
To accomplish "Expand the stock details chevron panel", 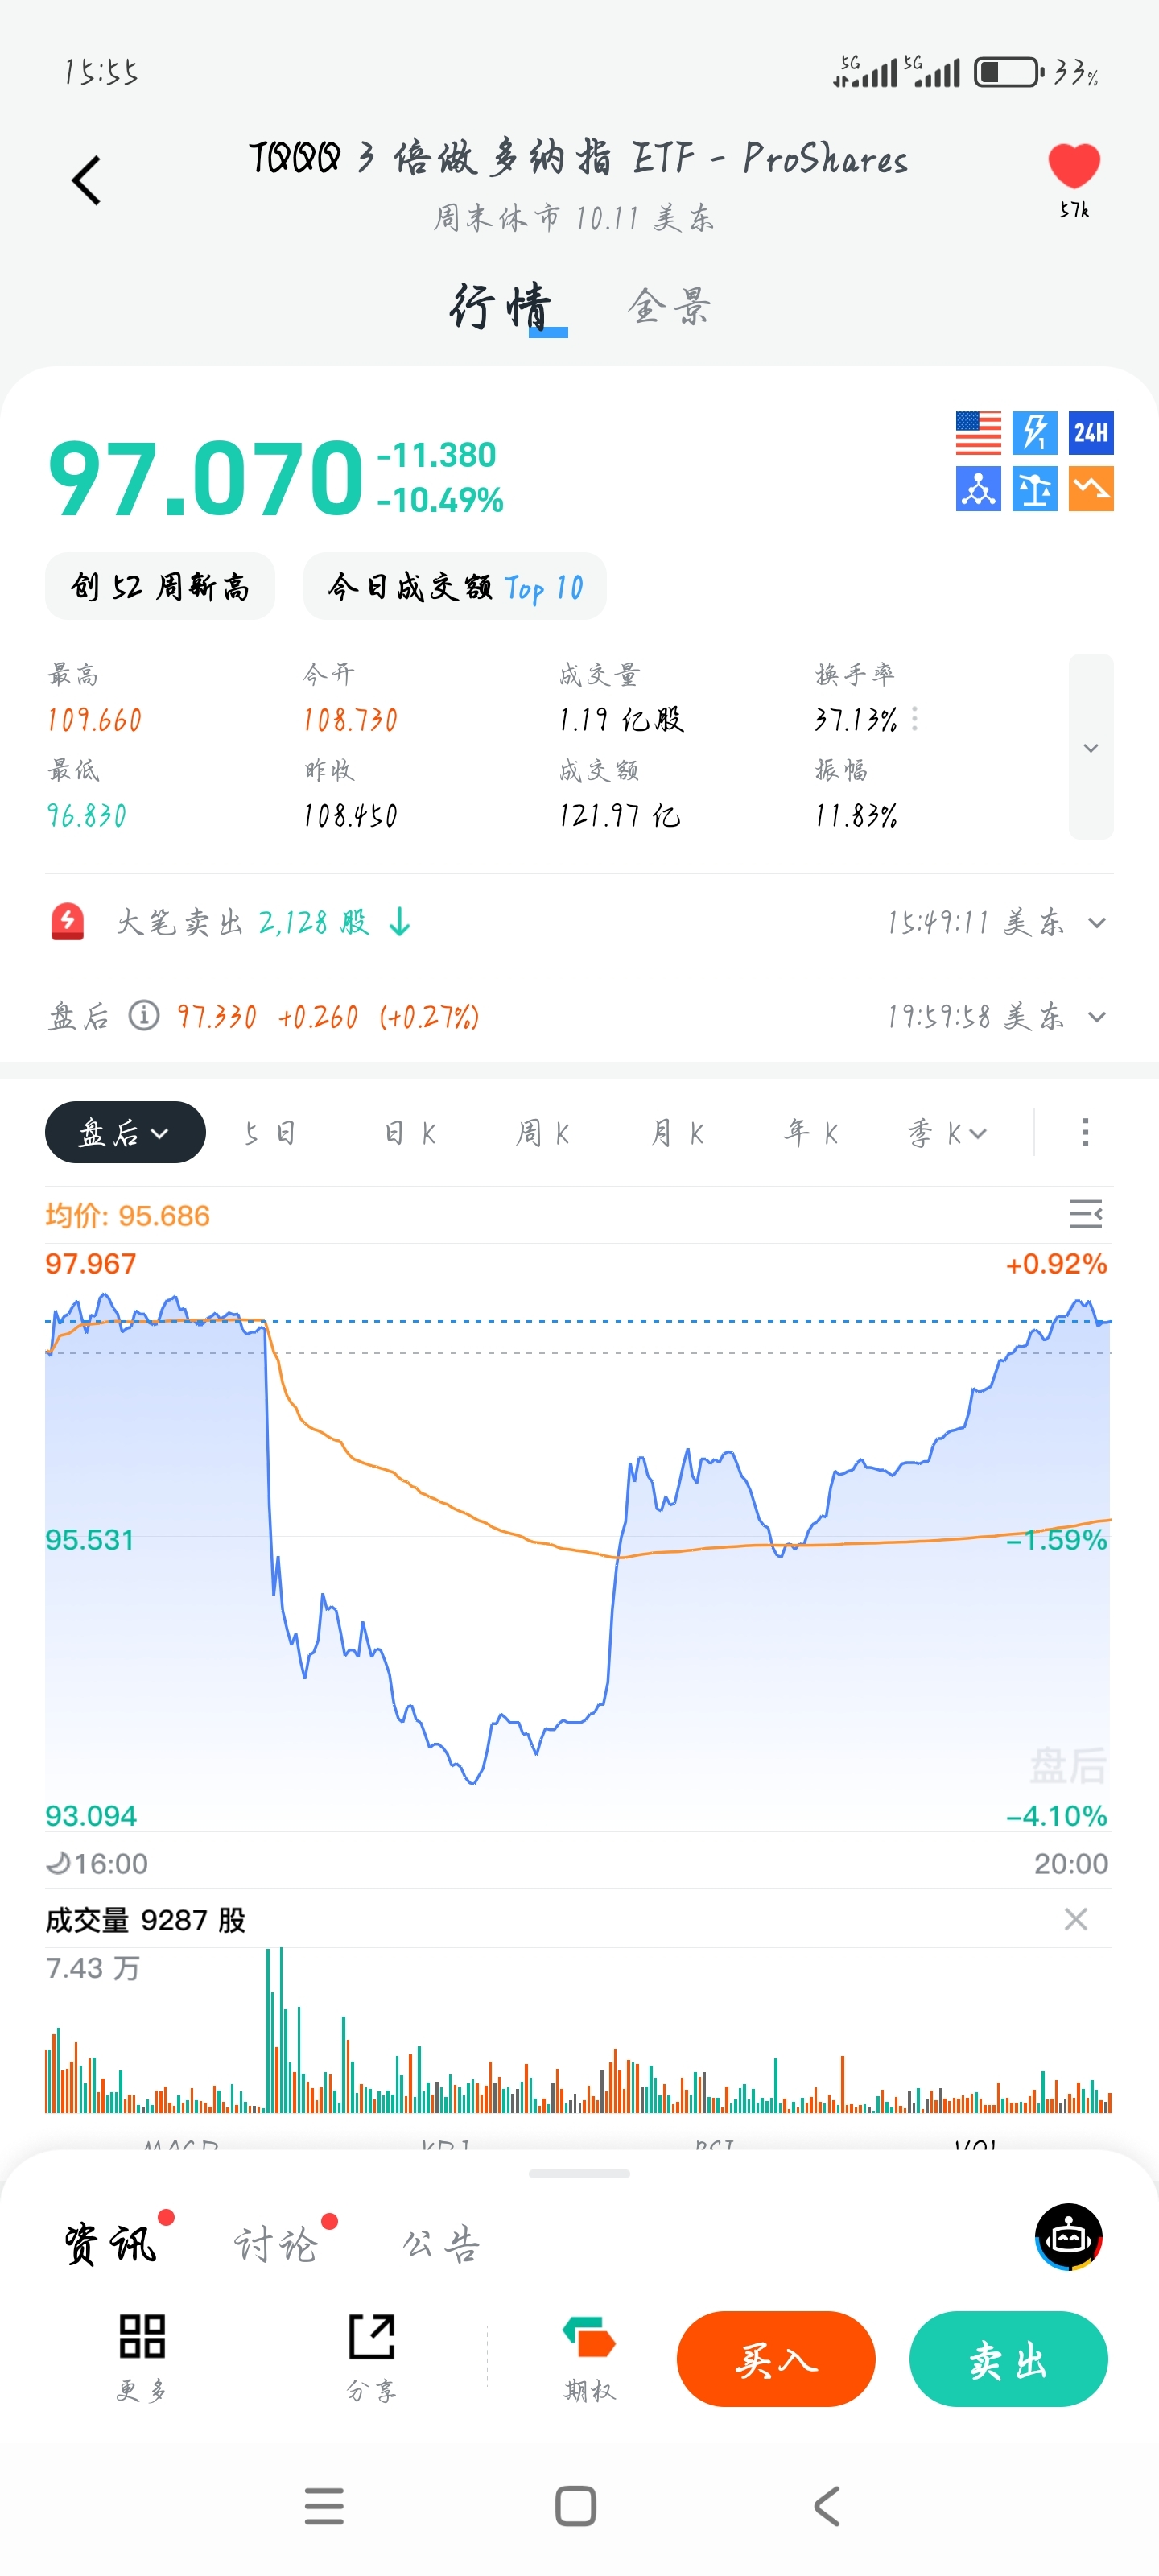I will [1090, 747].
